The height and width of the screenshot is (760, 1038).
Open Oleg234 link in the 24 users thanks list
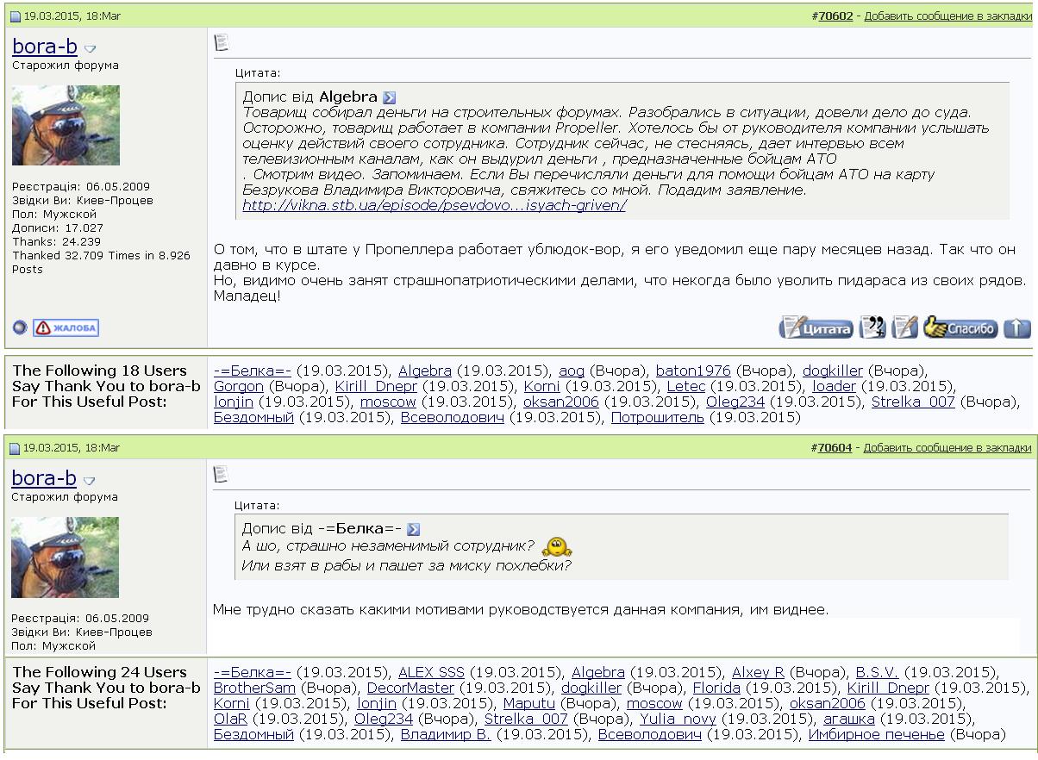click(x=384, y=719)
